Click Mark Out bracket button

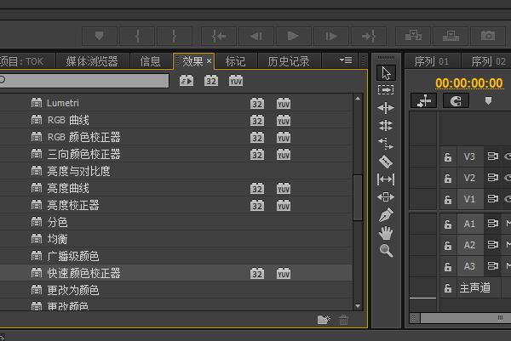(x=175, y=36)
